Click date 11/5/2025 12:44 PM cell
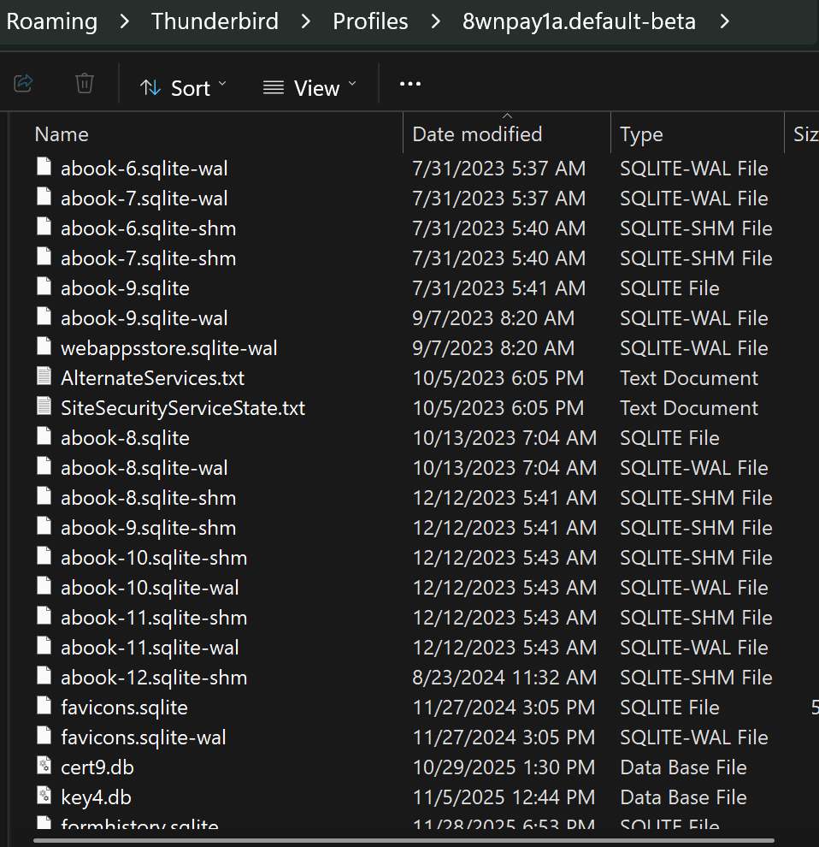819x847 pixels. click(x=504, y=797)
